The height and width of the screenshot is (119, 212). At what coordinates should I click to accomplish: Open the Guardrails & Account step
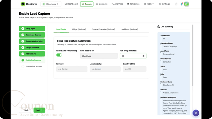(32, 66)
